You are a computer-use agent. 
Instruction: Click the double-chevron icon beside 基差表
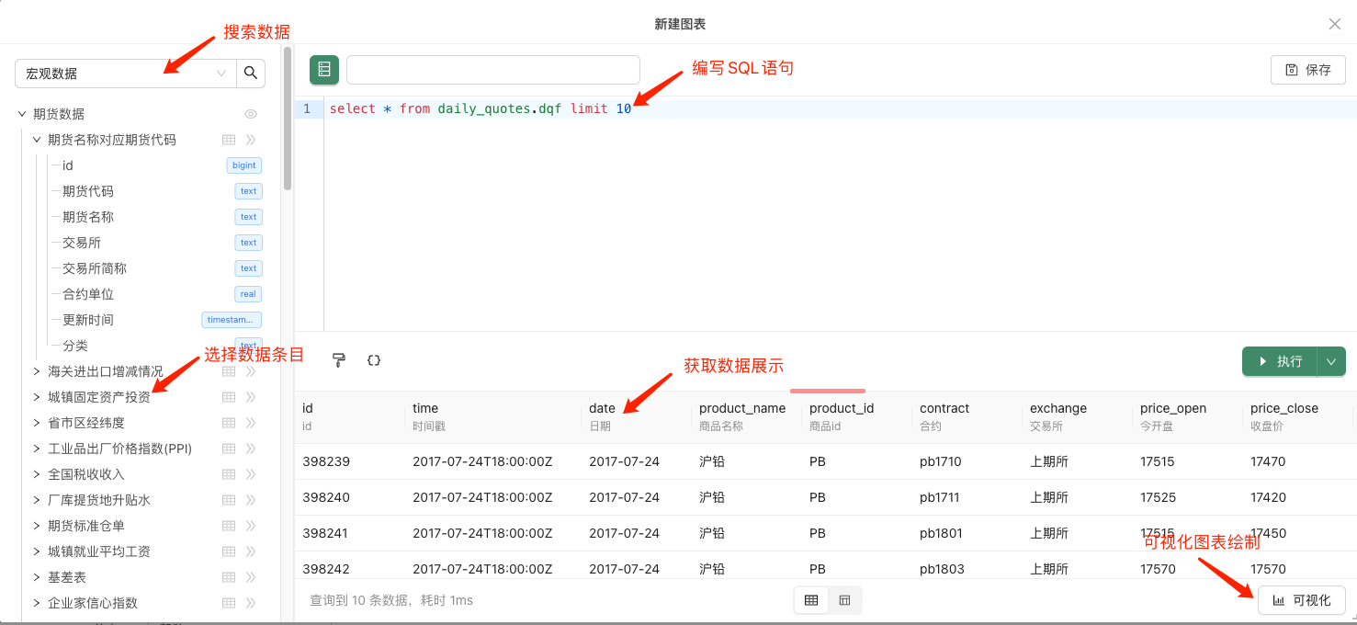coord(250,576)
